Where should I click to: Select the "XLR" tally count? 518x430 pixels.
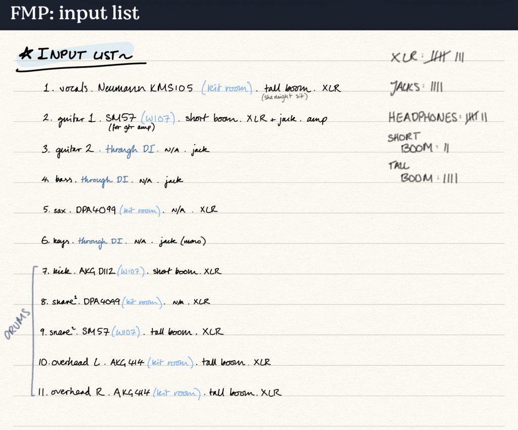[x=427, y=57]
